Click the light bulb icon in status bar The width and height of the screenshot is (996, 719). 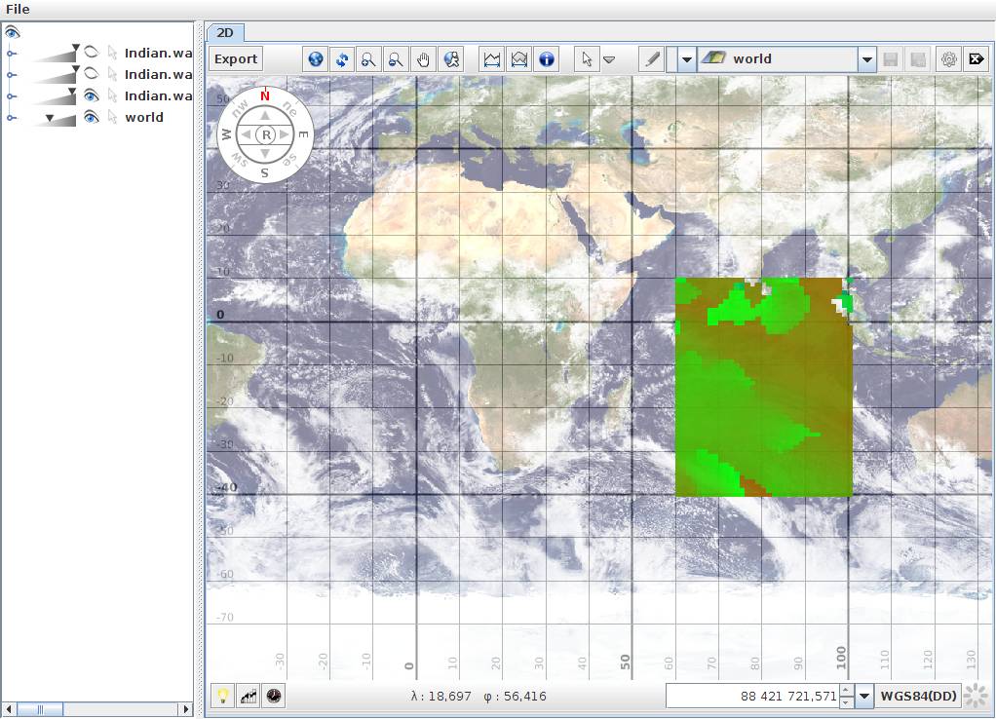[x=223, y=696]
